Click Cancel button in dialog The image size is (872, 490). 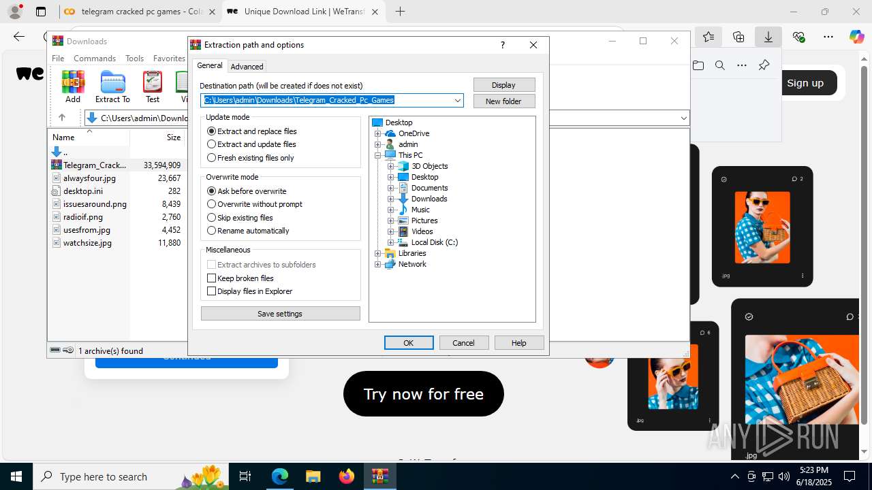(x=464, y=343)
